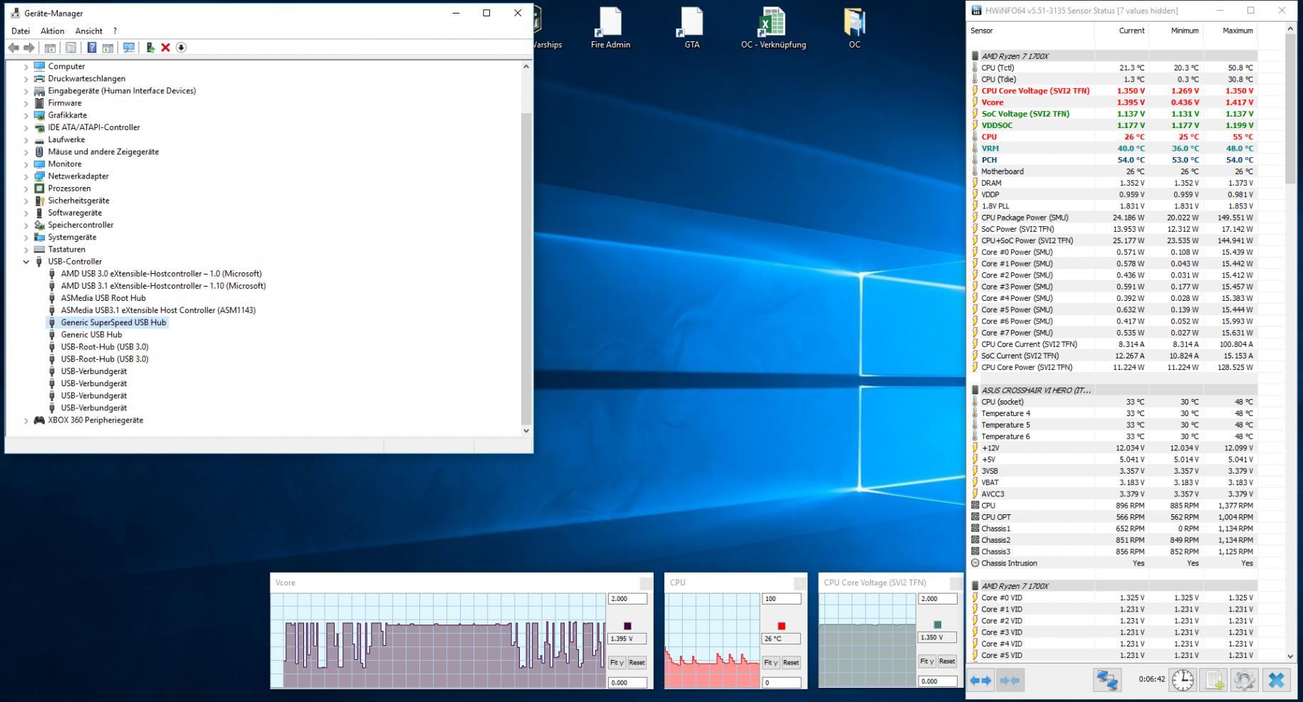
Task: Open the Ansicht menu
Action: coord(89,31)
